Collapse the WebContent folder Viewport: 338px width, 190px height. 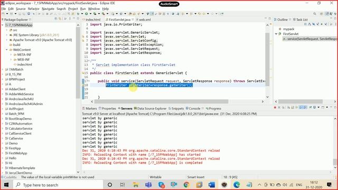point(7,50)
